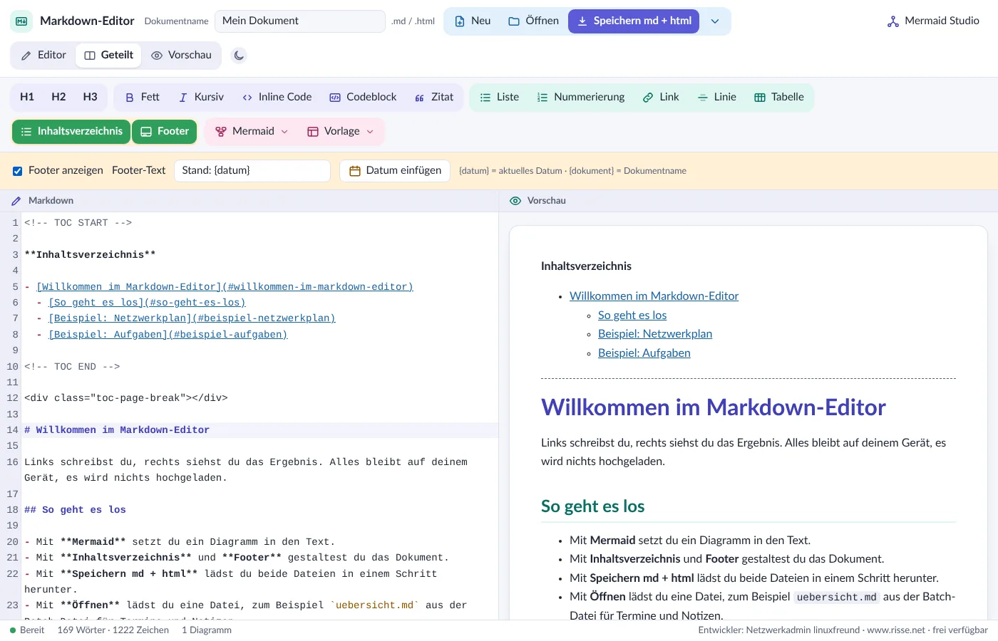Viewport: 998px width, 641px height.
Task: Insert a Zitat blockquote
Action: point(434,97)
